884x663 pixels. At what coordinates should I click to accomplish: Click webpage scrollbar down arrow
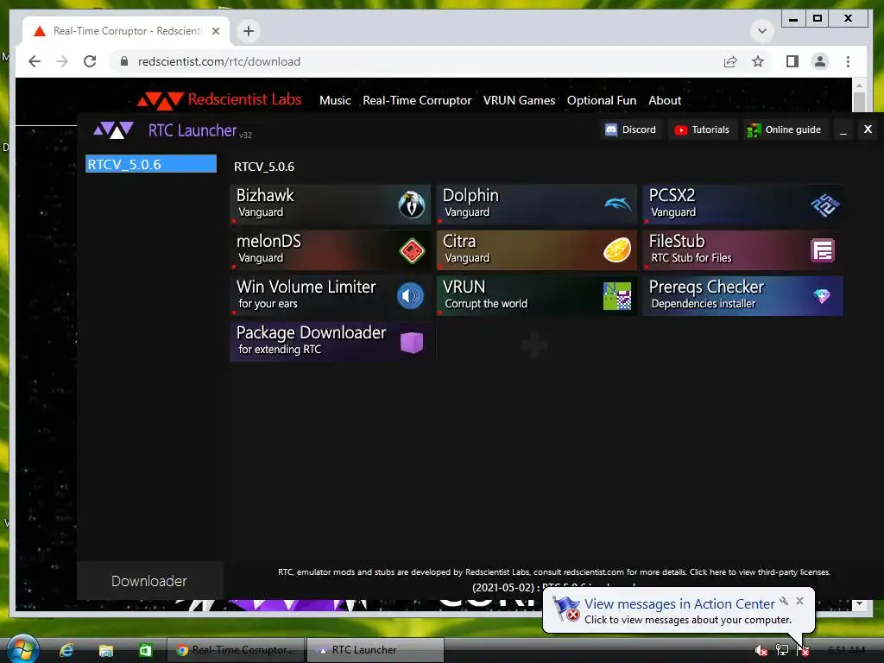[x=859, y=603]
